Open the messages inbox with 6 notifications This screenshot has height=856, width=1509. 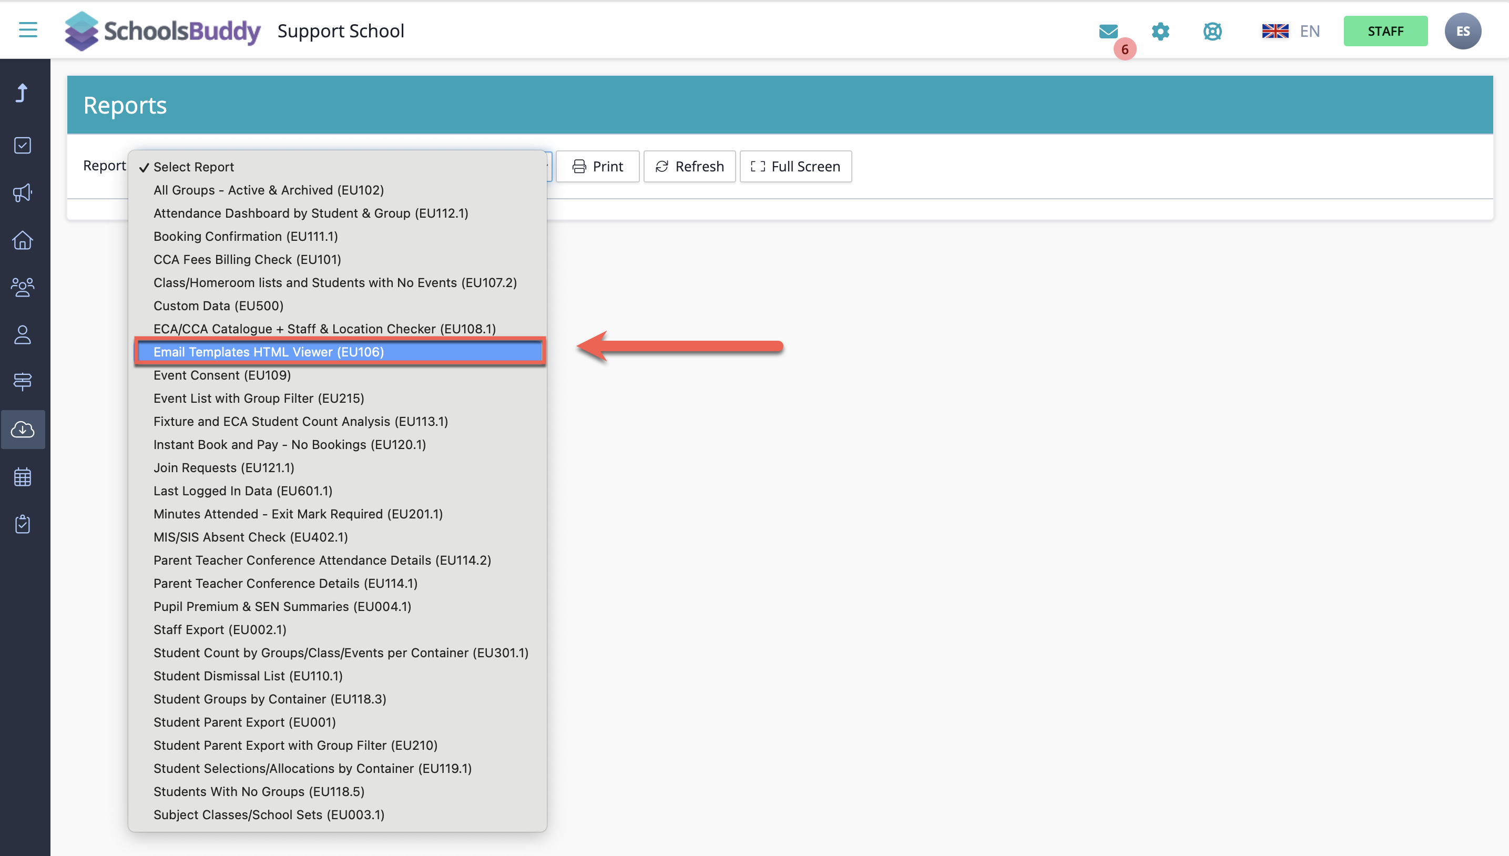1109,32
